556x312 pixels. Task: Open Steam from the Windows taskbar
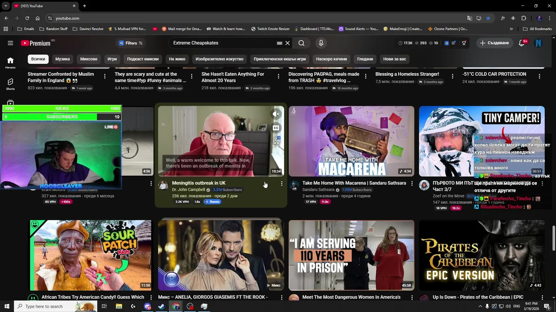point(161,306)
